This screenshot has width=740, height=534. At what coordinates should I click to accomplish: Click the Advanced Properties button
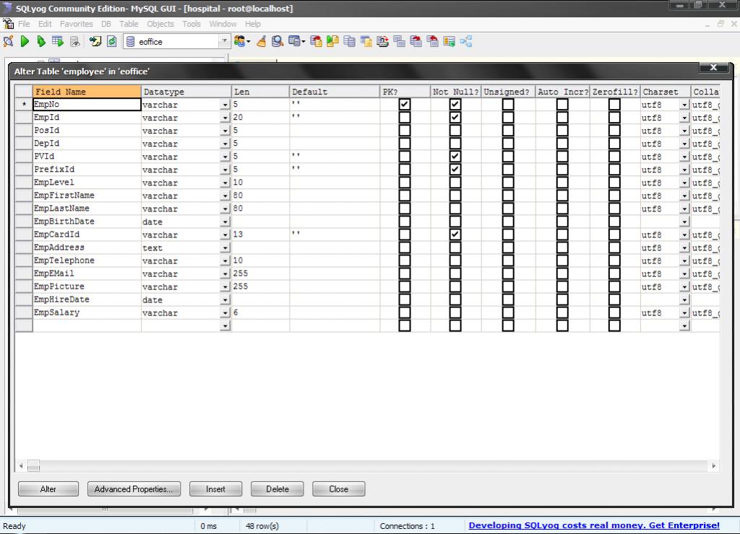click(134, 489)
